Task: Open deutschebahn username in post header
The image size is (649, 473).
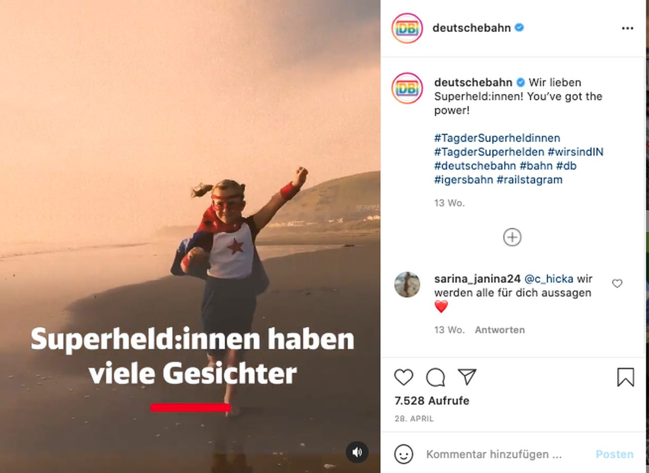Action: coord(472,28)
